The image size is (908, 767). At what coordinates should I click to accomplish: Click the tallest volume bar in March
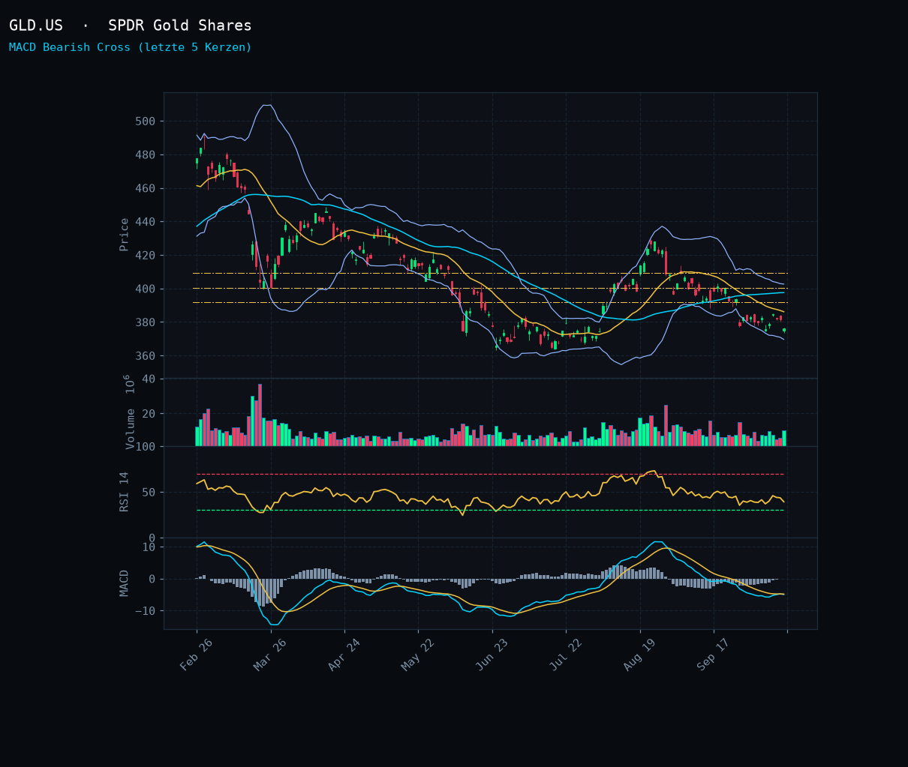(260, 415)
